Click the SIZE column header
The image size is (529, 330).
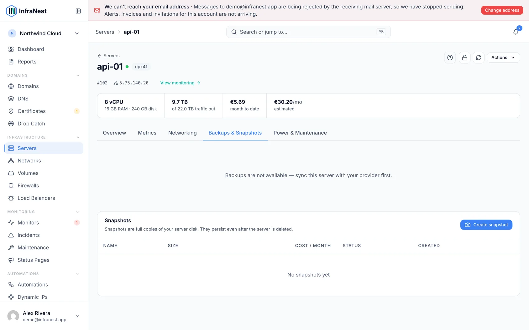(173, 246)
